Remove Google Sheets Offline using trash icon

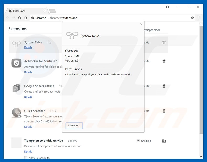164,86
